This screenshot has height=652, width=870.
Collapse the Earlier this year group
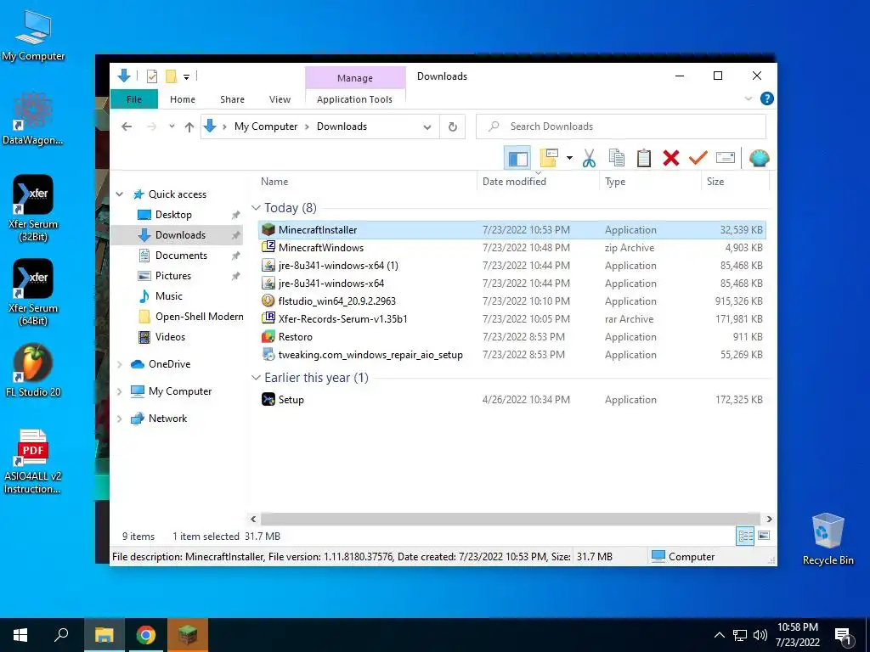point(256,378)
